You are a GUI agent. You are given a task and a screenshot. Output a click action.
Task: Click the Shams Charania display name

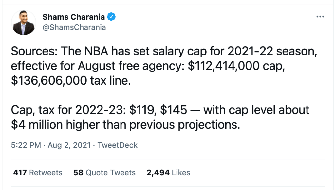click(x=75, y=17)
